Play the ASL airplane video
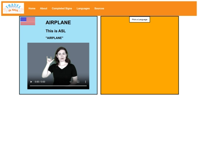This screenshot has height=149, width=198. (31, 82)
